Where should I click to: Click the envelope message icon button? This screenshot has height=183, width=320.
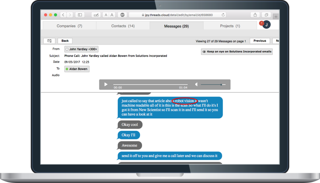[49, 41]
